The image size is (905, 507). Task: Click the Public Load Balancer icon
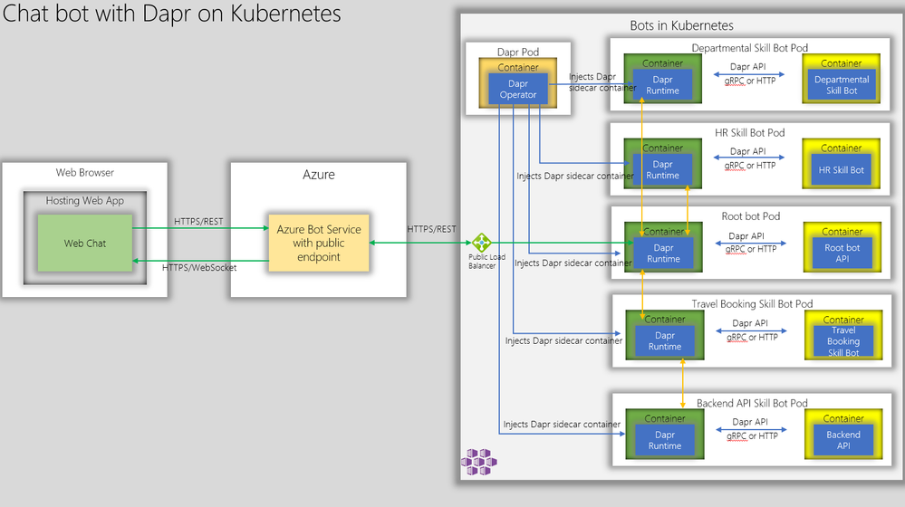481,243
